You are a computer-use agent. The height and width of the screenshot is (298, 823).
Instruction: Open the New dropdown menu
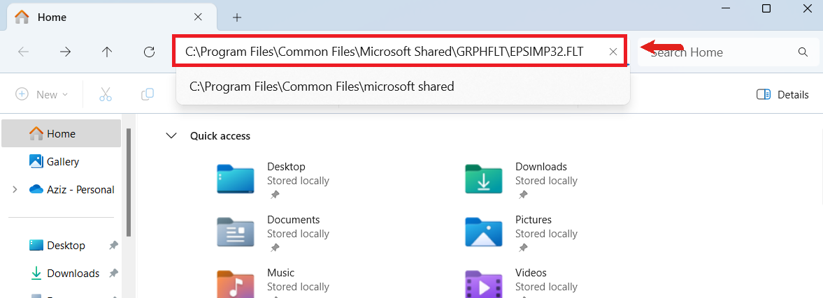click(42, 94)
